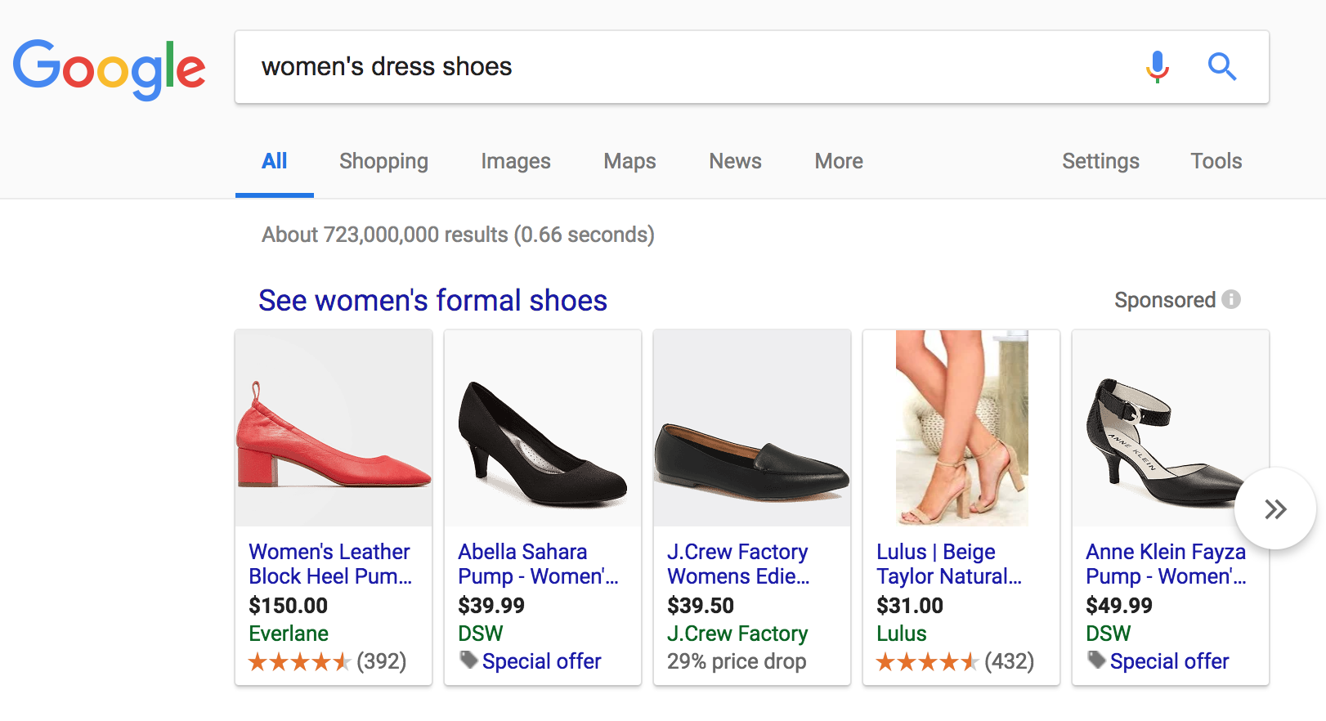Screen dimensions: 1326x721
Task: Open Women's Leather Block Heel Pump link
Action: pyautogui.click(x=330, y=564)
